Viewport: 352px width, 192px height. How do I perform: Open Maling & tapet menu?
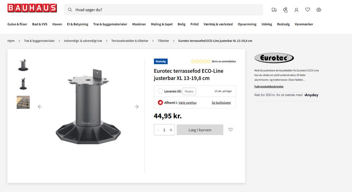pos(162,24)
